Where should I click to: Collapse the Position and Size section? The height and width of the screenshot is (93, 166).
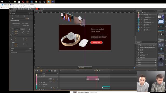click(10, 20)
